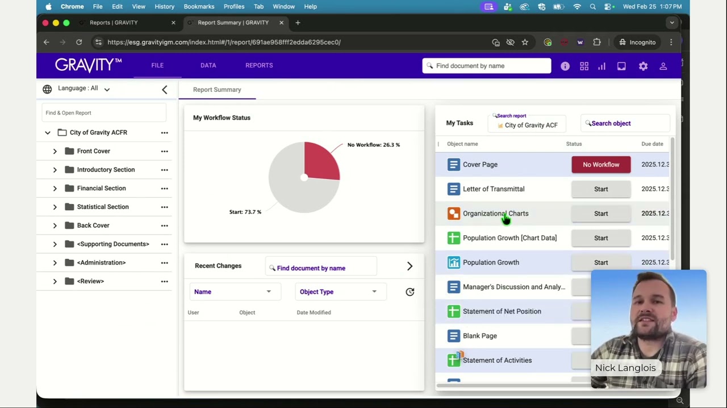Open Gravity's FILE tab
Image resolution: width=727 pixels, height=408 pixels.
tap(157, 65)
